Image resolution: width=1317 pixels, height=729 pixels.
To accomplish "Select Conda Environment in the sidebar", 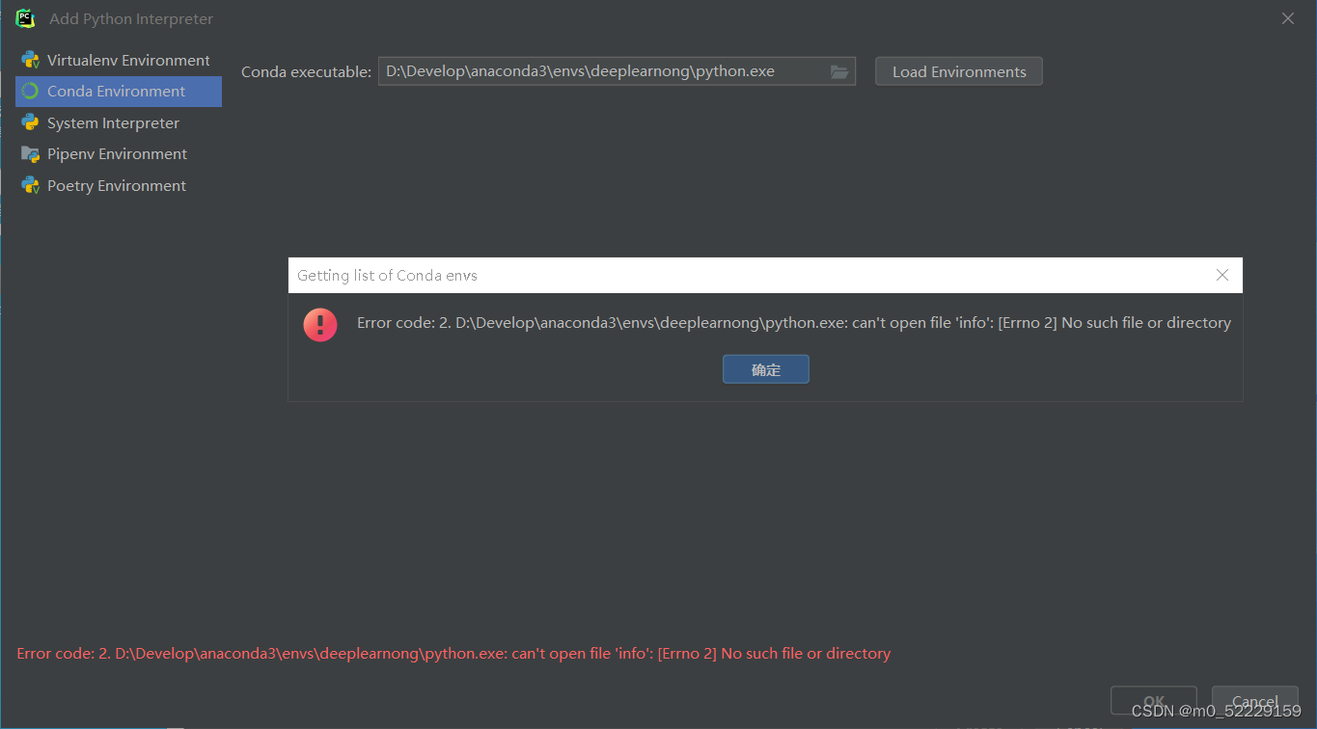I will (x=119, y=92).
